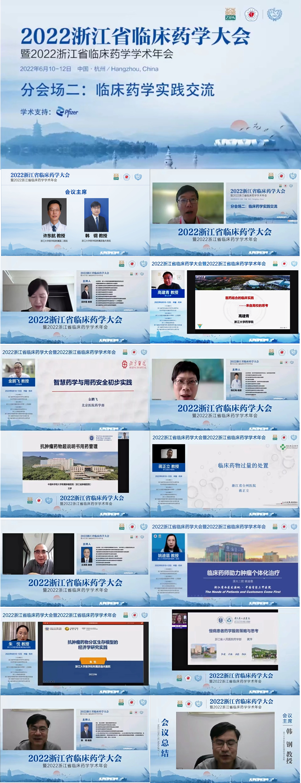Click the slide title 慢病患者药学服务策略与思考
Screen dimensions: 301x783
234,631
